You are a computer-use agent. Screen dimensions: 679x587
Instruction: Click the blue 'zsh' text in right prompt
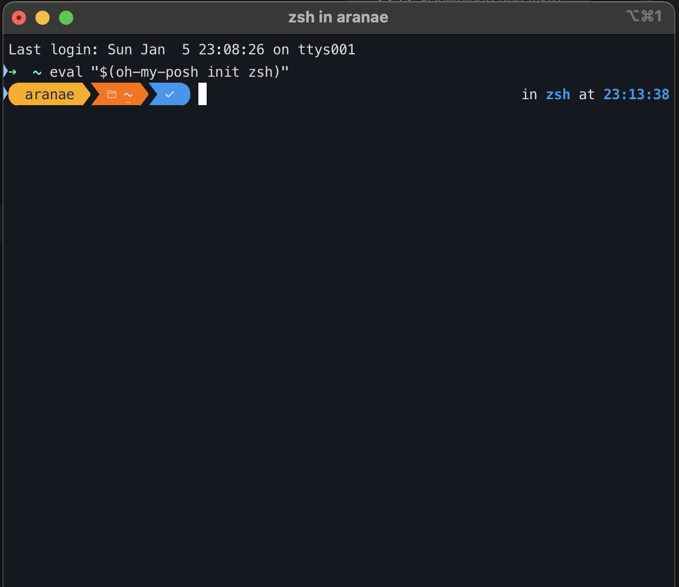pyautogui.click(x=558, y=94)
